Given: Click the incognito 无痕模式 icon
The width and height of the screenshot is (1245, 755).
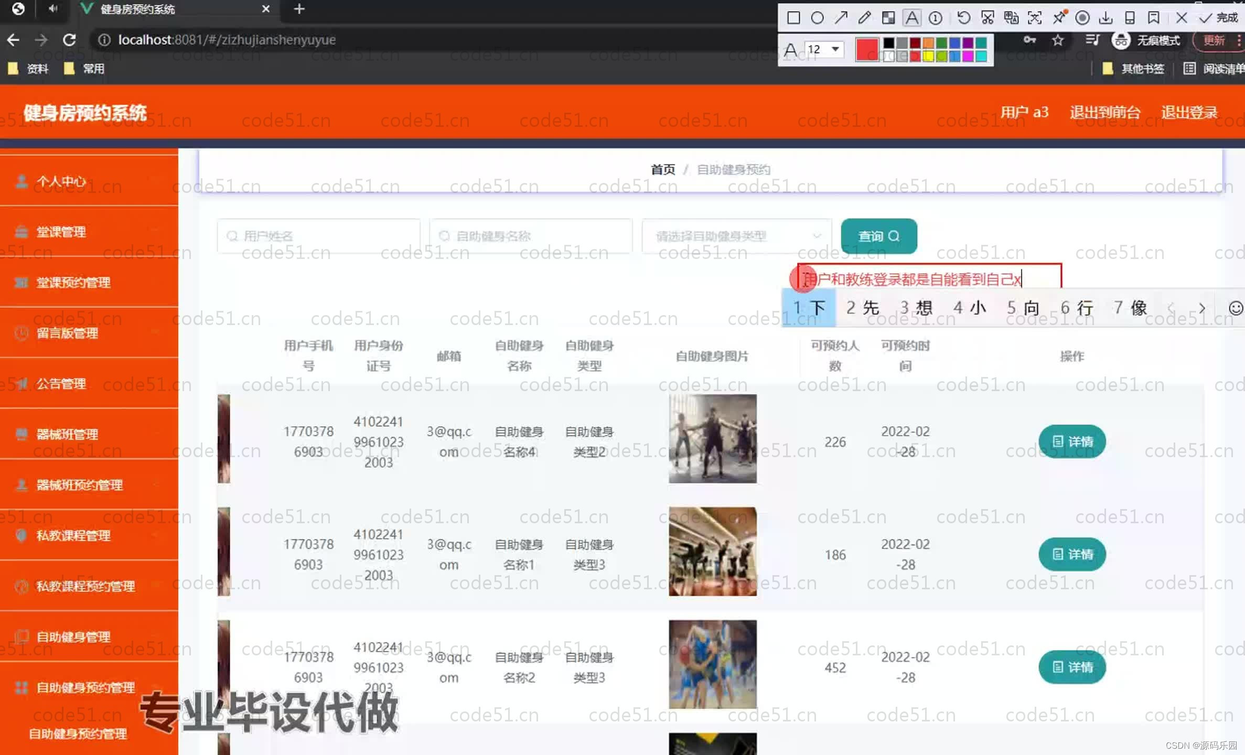Looking at the screenshot, I should pos(1121,40).
